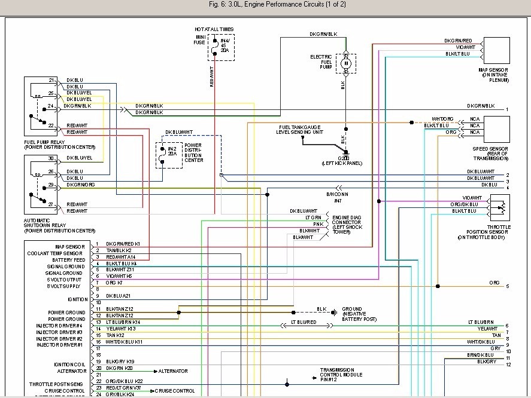Click pin 22 'ORG/DK BLU K22' wire label

point(124,381)
